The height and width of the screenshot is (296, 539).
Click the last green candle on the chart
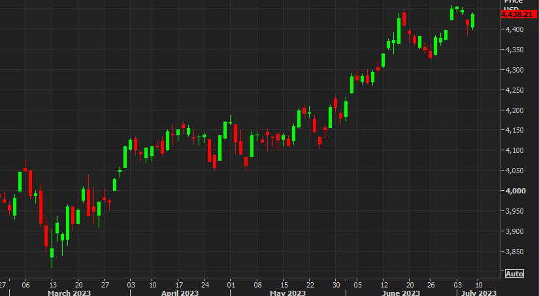[472, 20]
